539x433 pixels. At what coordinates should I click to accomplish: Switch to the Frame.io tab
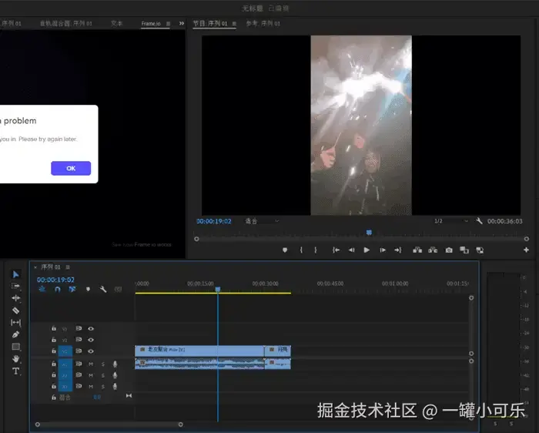[150, 24]
